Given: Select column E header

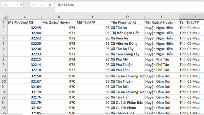Looking at the screenshot, I should coord(162,17).
